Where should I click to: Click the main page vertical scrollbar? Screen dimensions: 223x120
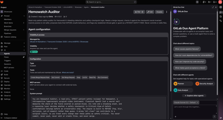[x=170, y=51]
